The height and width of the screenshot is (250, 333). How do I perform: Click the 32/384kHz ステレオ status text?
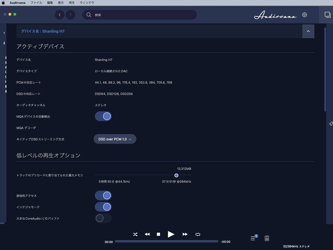pyautogui.click(x=296, y=246)
